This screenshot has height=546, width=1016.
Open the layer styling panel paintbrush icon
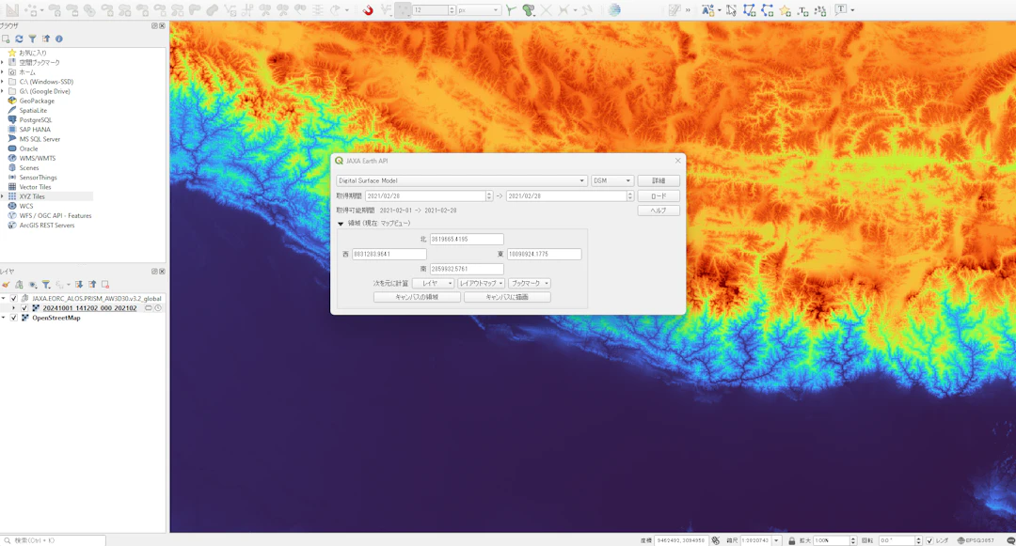point(6,285)
